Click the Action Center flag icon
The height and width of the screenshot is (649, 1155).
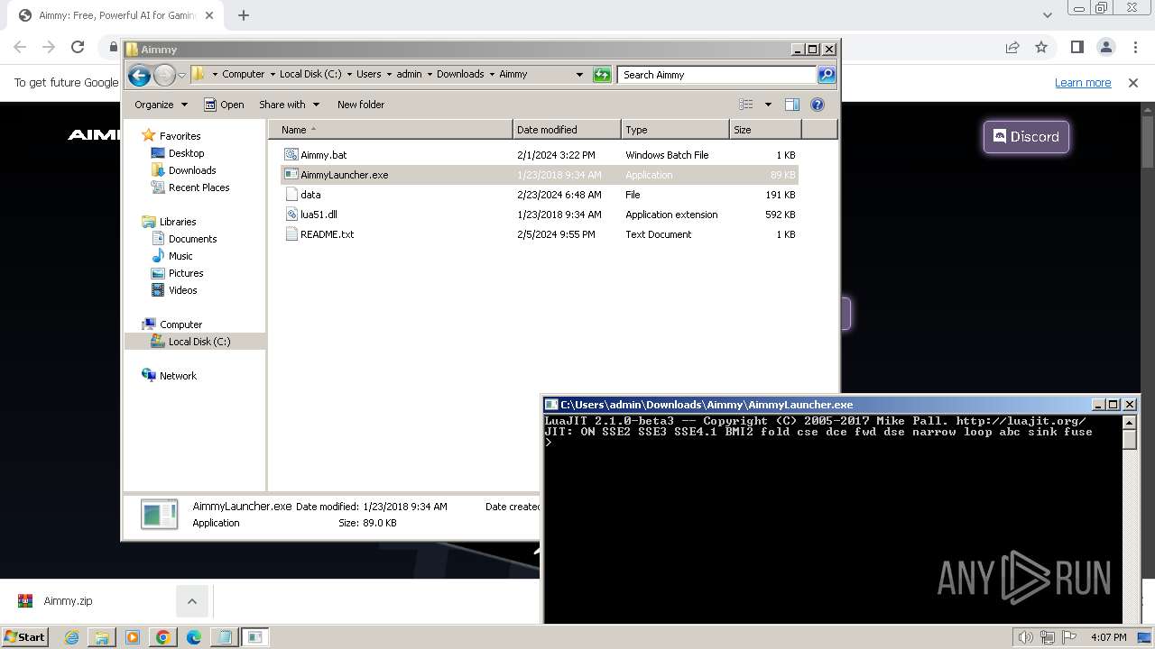(1070, 637)
